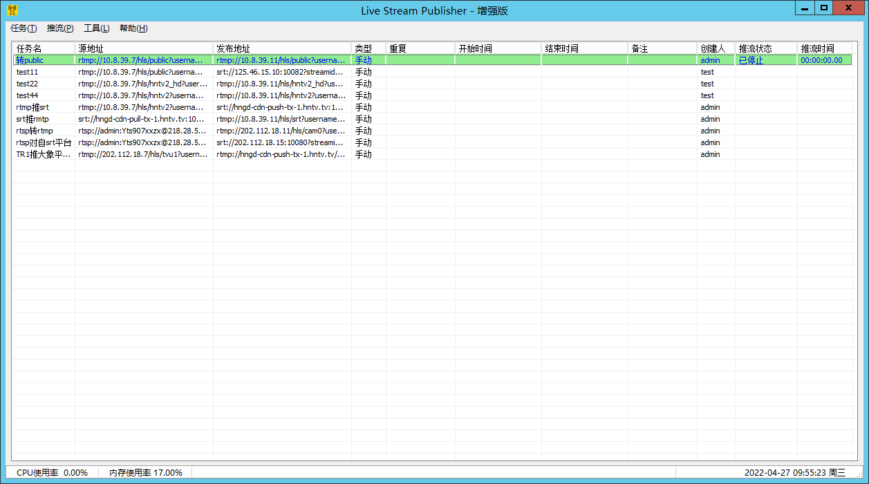Select the test22 task row
Screen dimensions: 869x484
pyautogui.click(x=432, y=84)
